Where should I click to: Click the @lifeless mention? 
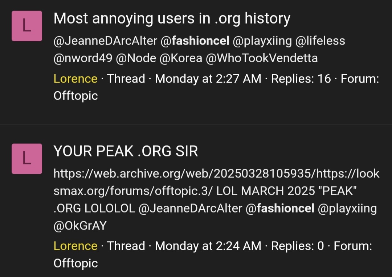click(320, 41)
